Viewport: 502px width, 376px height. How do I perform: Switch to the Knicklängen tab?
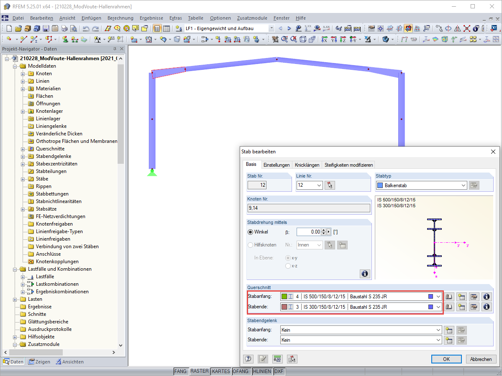point(307,165)
